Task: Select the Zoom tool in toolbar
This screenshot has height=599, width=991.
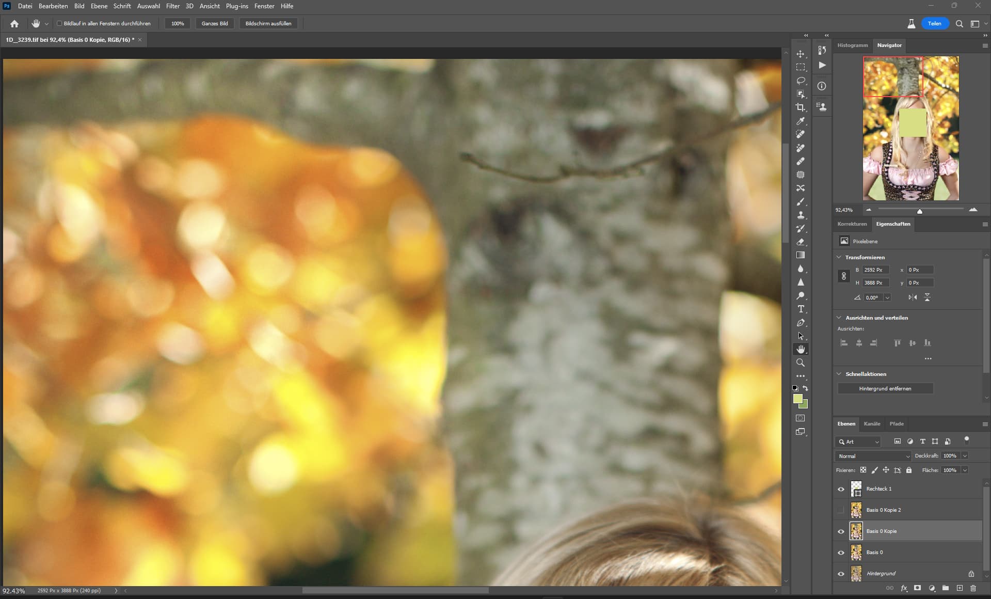Action: [800, 362]
